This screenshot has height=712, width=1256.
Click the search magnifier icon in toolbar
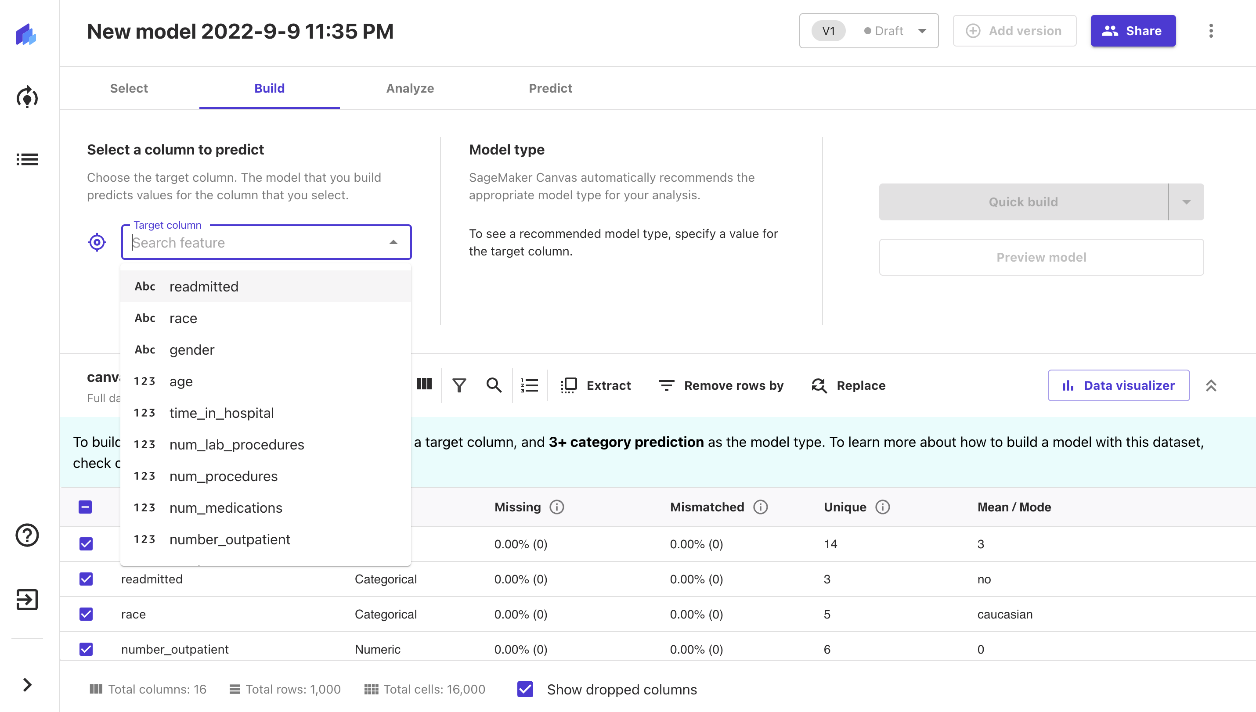(494, 385)
